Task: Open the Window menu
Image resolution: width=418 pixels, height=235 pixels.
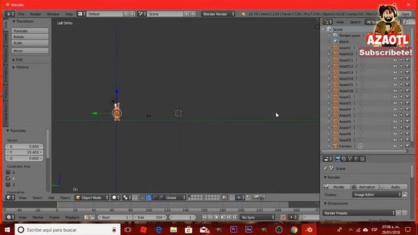Action: click(53, 14)
